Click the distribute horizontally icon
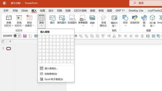 [137, 36]
